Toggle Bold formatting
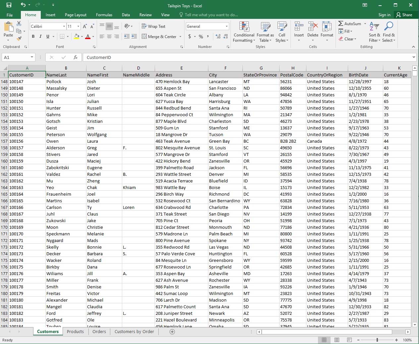 [33, 36]
